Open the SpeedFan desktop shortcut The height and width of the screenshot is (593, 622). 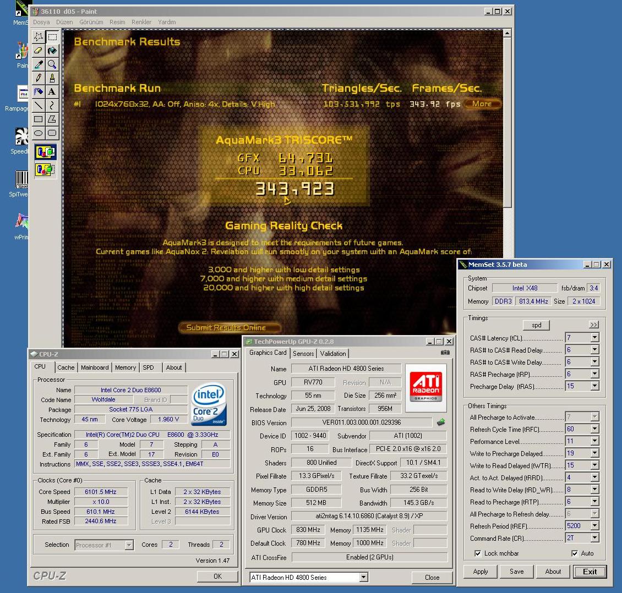pyautogui.click(x=20, y=141)
